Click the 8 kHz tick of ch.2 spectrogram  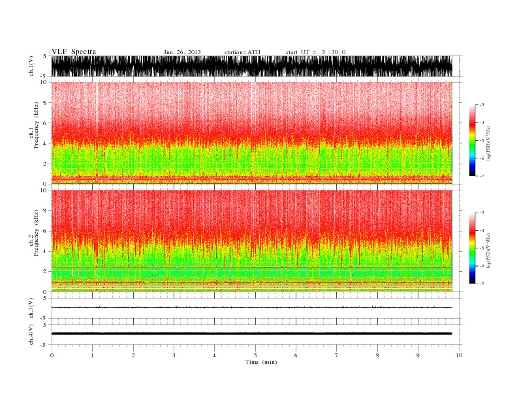(45, 211)
